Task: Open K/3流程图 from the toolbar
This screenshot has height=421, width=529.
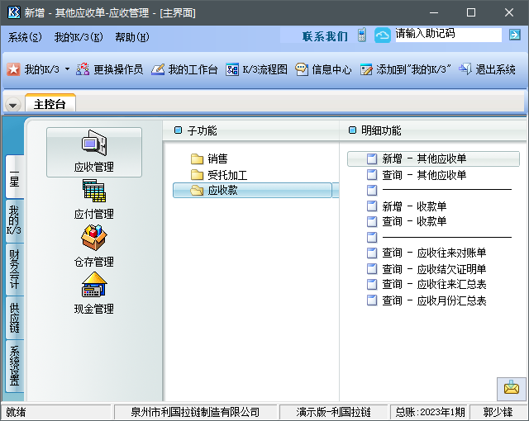Action: [x=256, y=69]
